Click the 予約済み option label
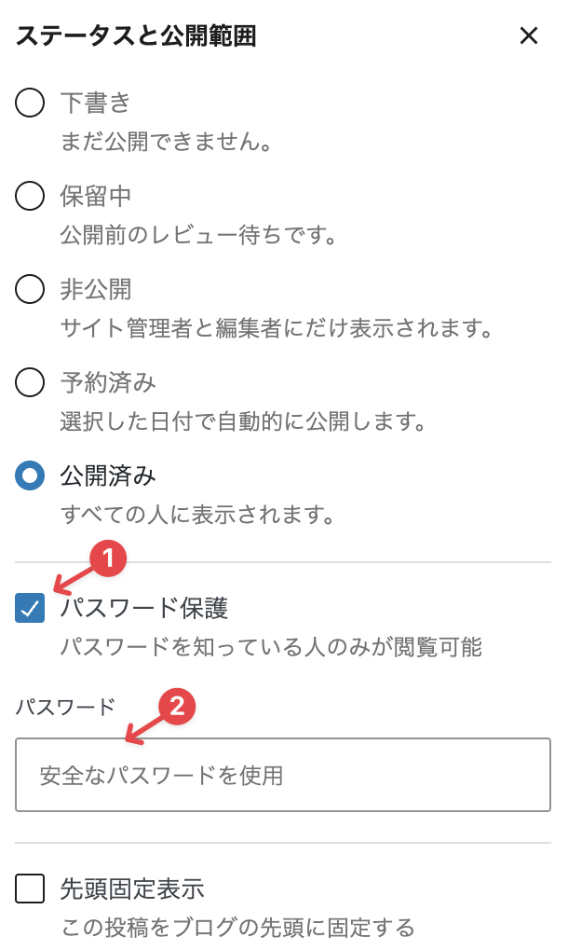Image resolution: width=568 pixels, height=951 pixels. tap(108, 382)
